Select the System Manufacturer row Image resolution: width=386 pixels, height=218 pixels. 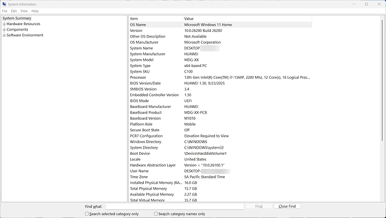pyautogui.click(x=220, y=54)
